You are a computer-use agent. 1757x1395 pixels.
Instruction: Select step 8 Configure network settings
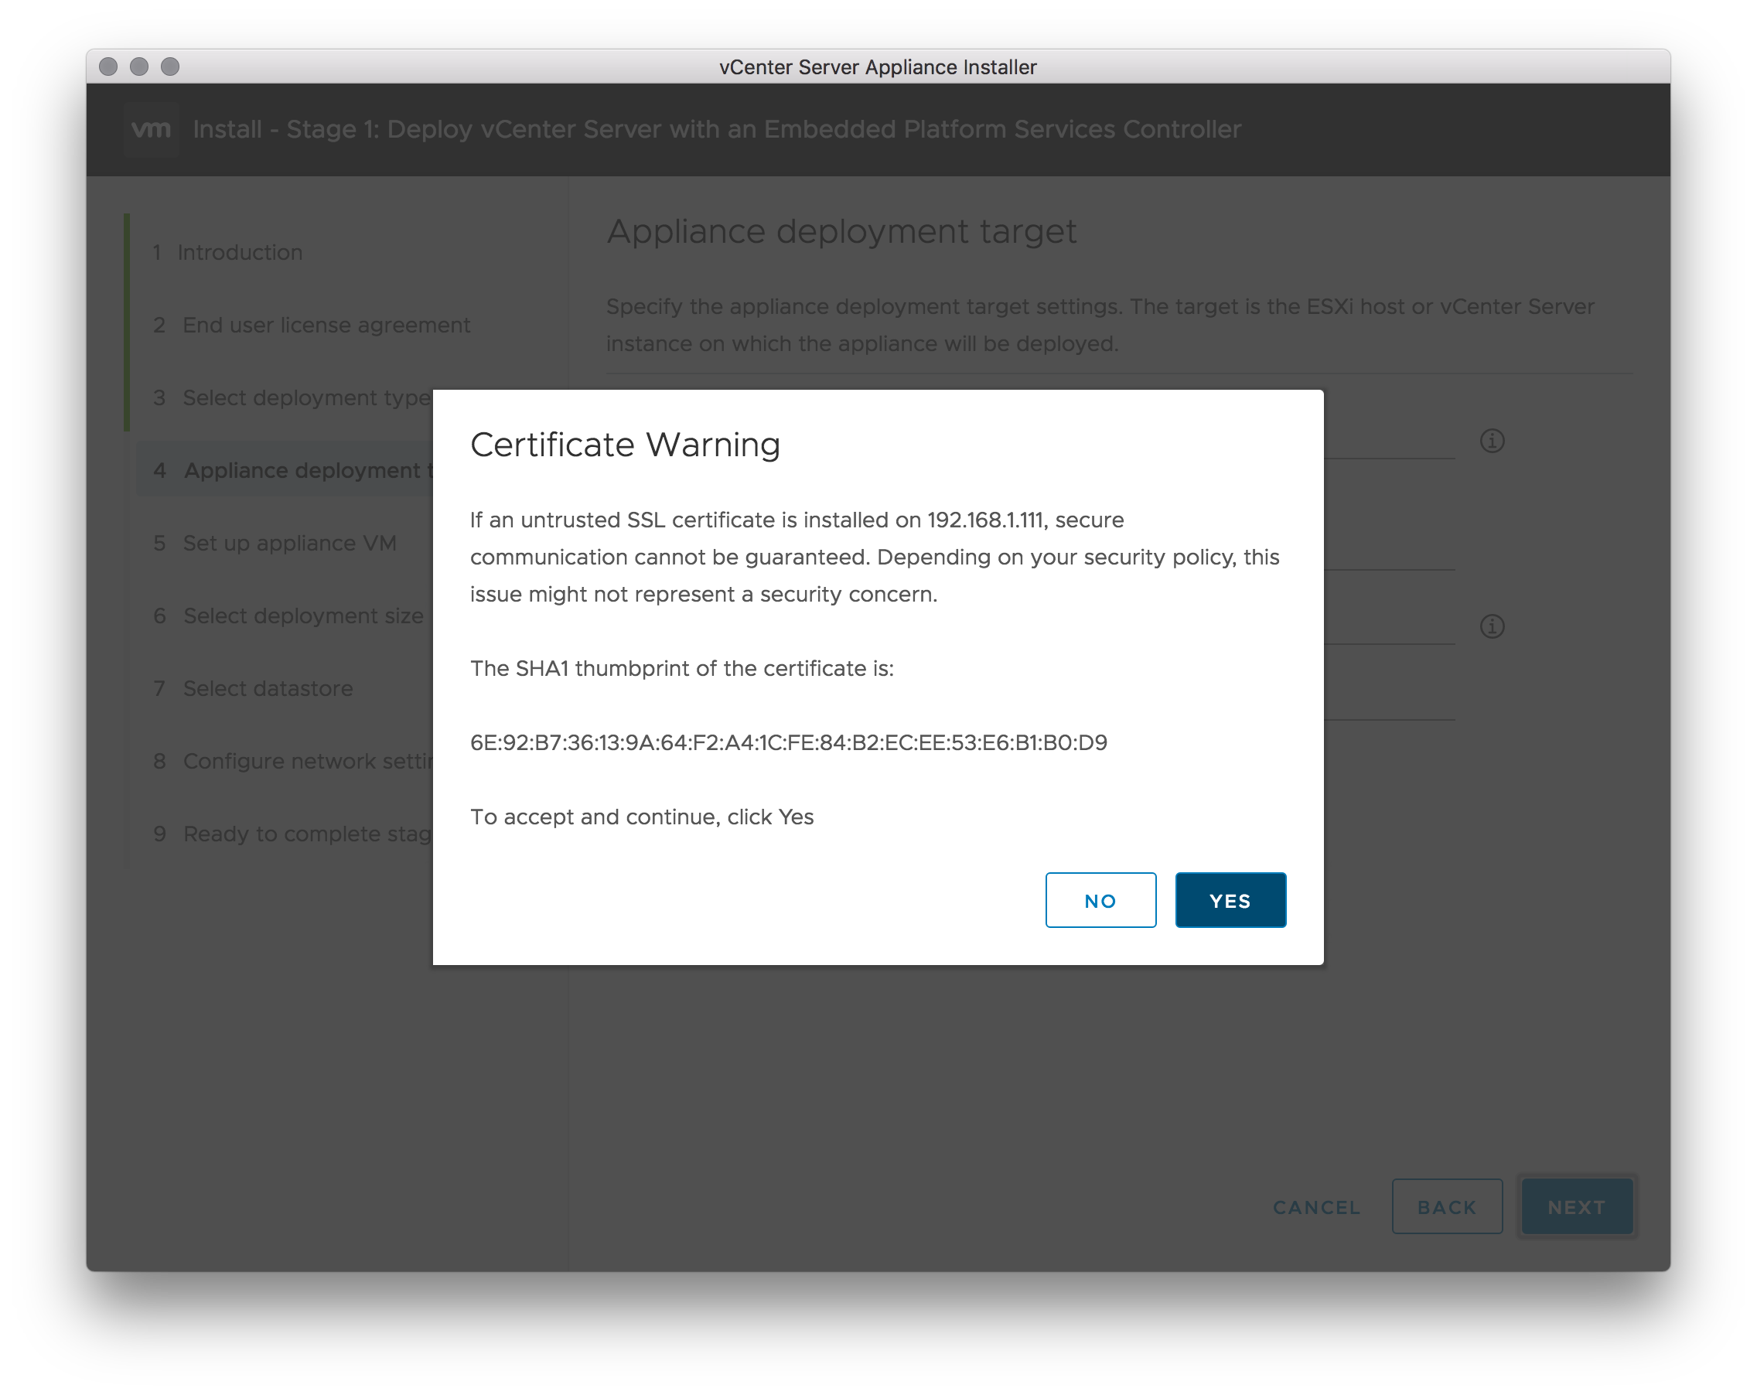click(x=292, y=761)
